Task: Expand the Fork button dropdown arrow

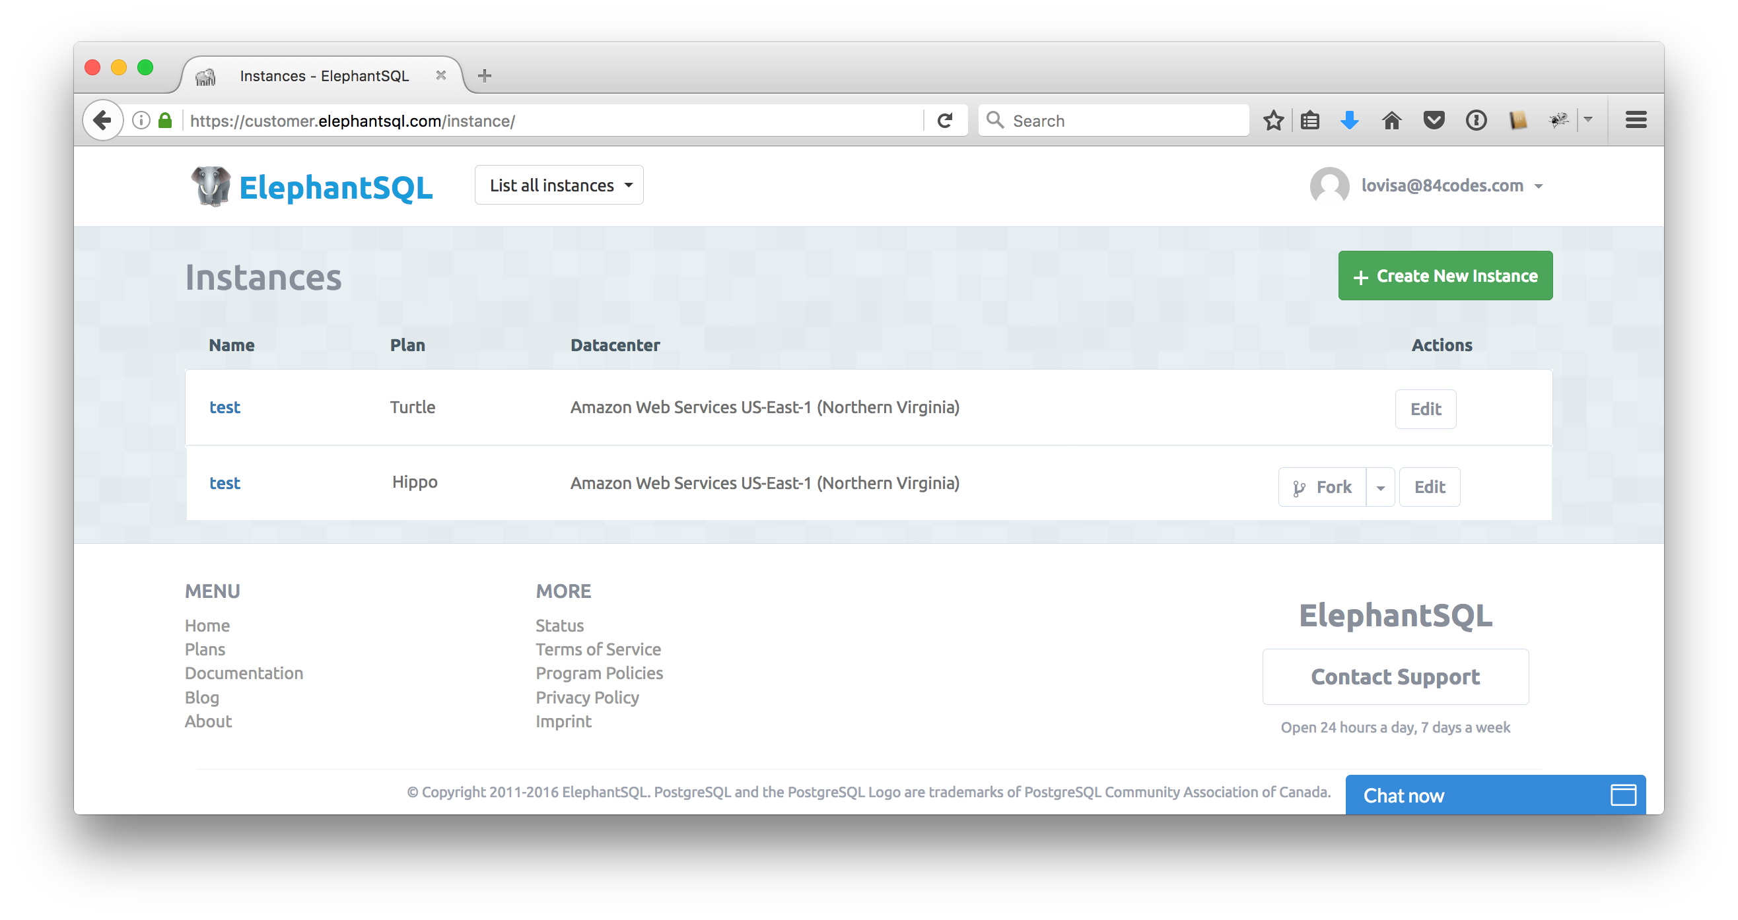Action: click(x=1380, y=486)
